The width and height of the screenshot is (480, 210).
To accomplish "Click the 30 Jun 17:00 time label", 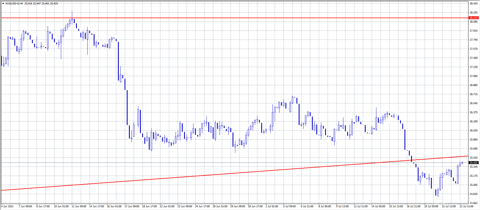I will [x=255, y=206].
